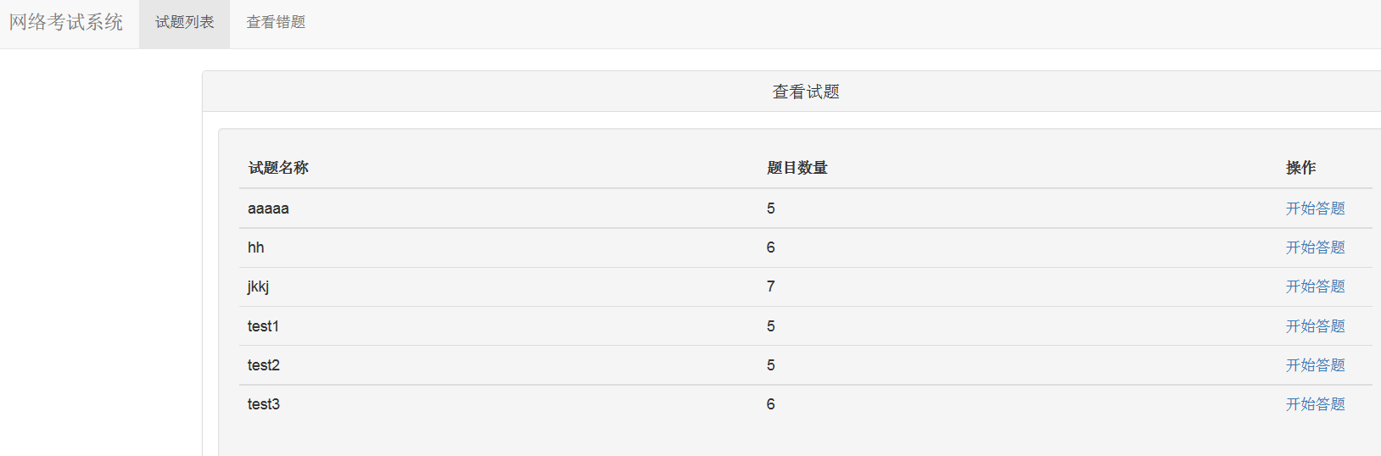Screen dimensions: 1381x456
Task: Start the test1 exam
Action: (1315, 326)
